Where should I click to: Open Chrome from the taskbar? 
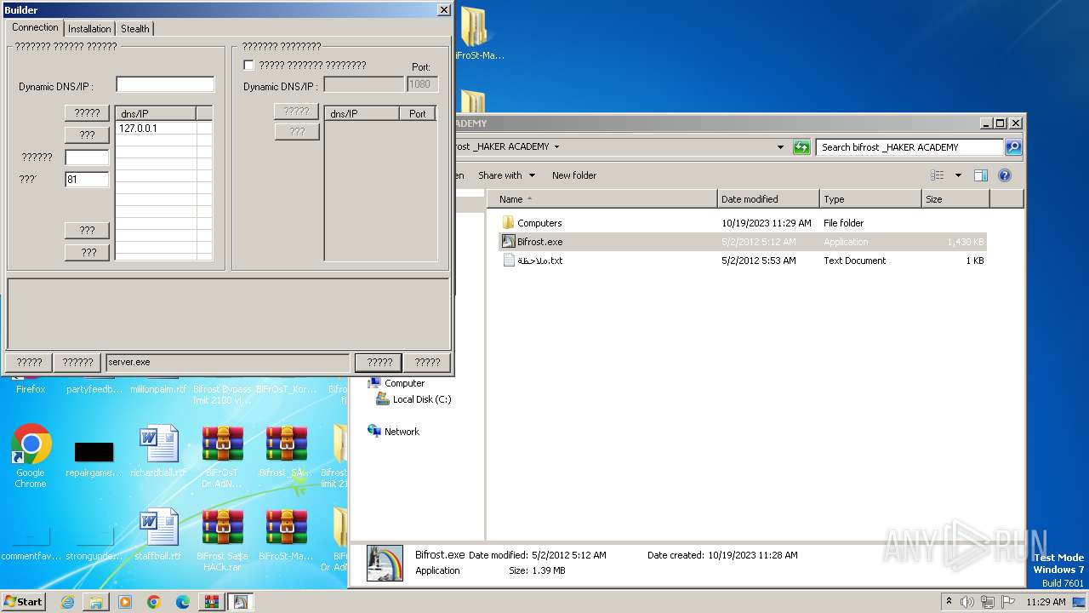tap(154, 602)
